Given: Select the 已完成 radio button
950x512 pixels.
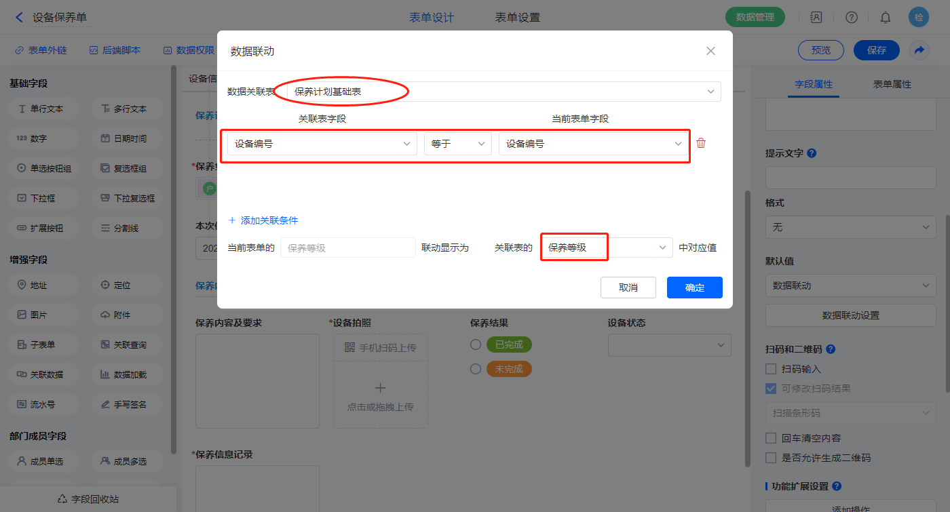Looking at the screenshot, I should tap(476, 344).
